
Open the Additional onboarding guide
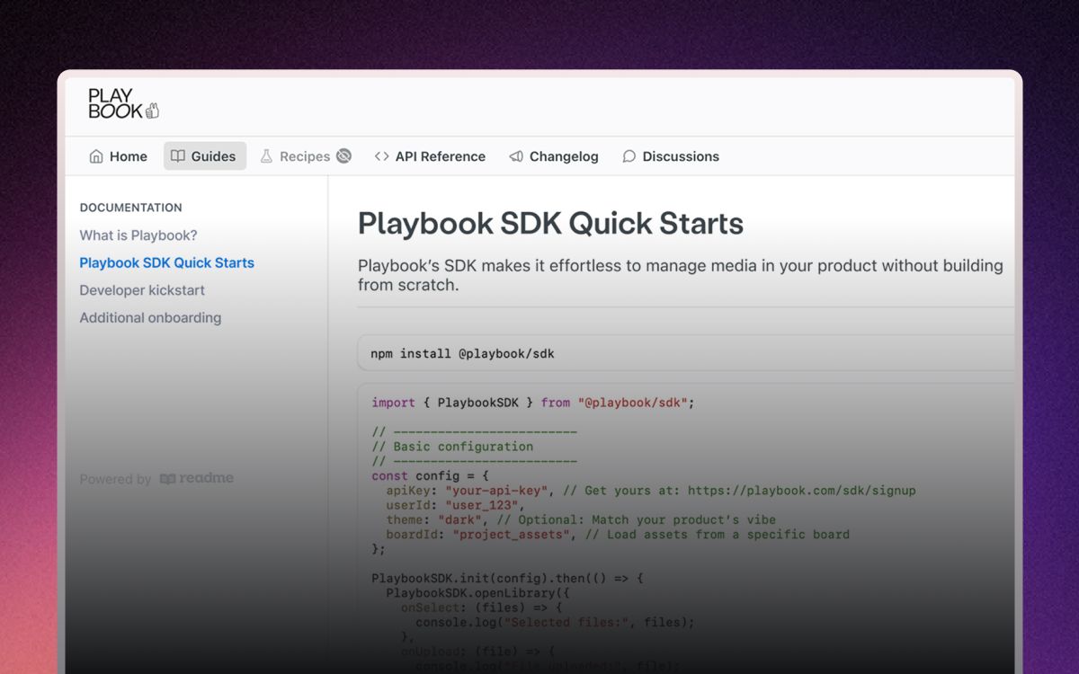150,318
